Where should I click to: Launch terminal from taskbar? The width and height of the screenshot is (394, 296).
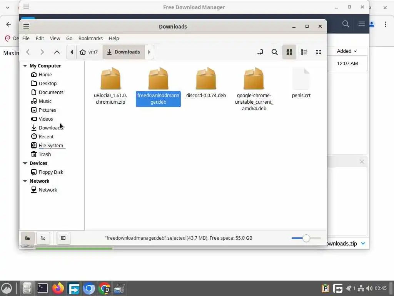coord(42,288)
